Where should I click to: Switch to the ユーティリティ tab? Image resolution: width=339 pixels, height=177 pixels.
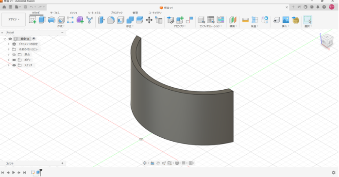pyautogui.click(x=155, y=13)
